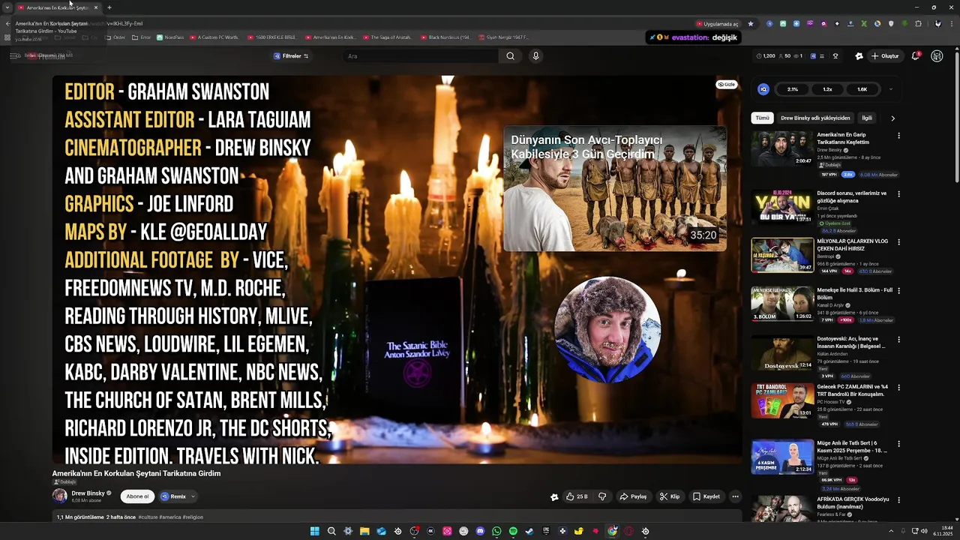Open the NordPass bookmark
Screen dimensions: 960x540
click(x=169, y=37)
